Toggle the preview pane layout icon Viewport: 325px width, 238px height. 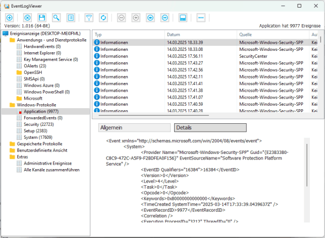[x=183, y=18]
